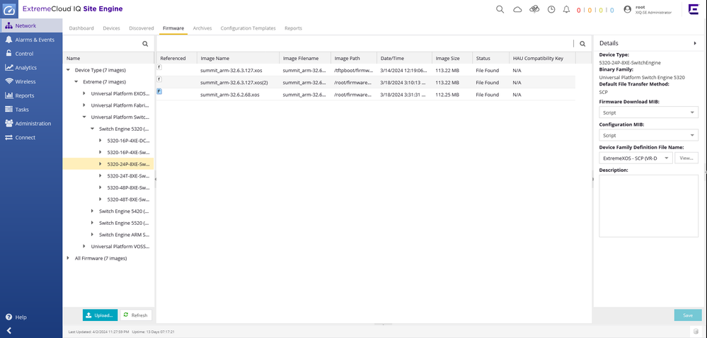707x338 pixels.
Task: Click the Upload... button
Action: 100,315
